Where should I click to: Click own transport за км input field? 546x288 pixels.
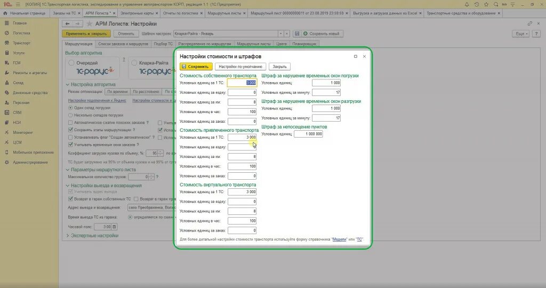click(242, 102)
